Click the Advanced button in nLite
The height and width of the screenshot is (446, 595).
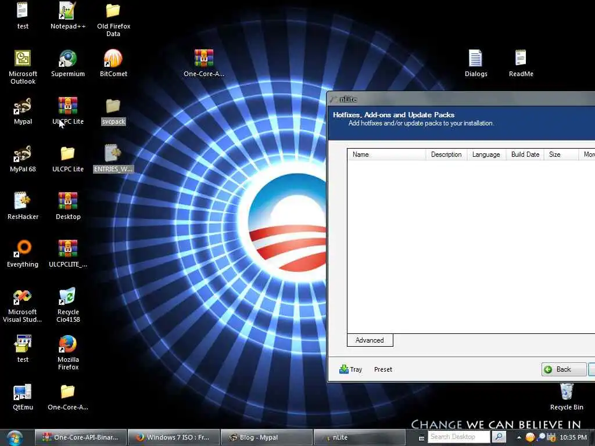coord(370,340)
